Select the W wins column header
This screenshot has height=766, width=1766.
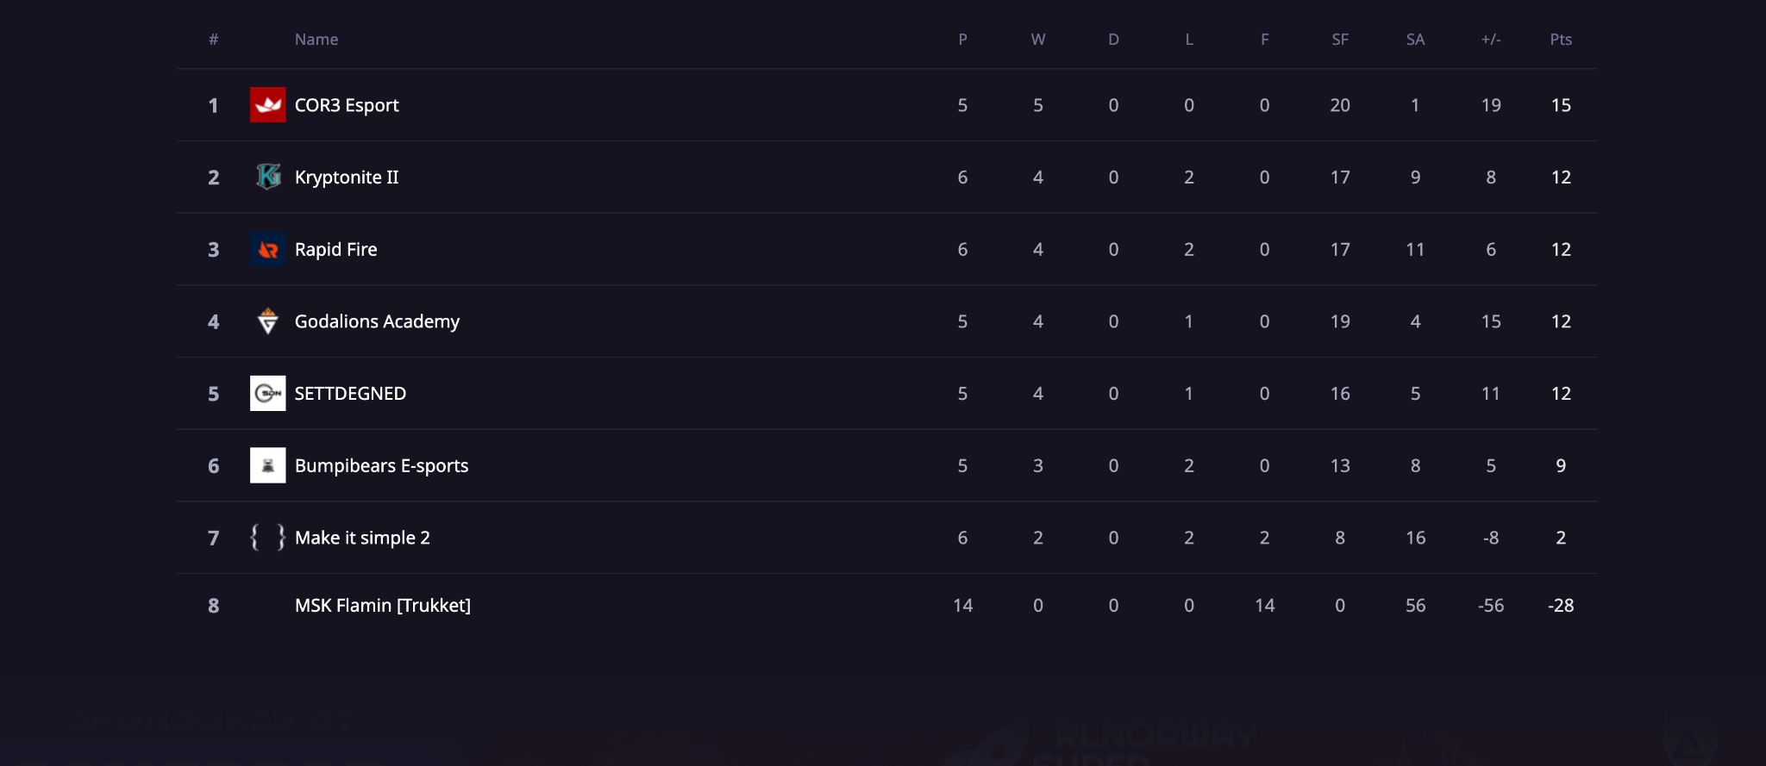click(x=1038, y=40)
